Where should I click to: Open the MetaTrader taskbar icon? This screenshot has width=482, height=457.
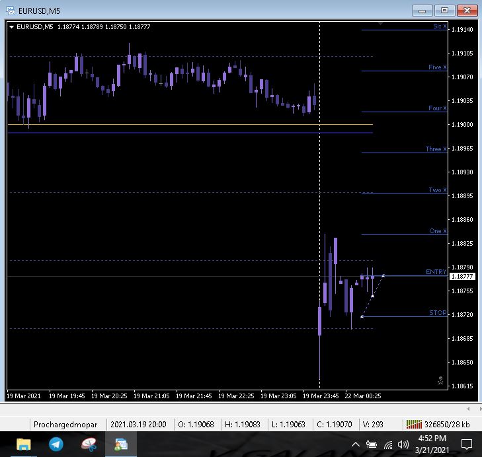pos(121,444)
